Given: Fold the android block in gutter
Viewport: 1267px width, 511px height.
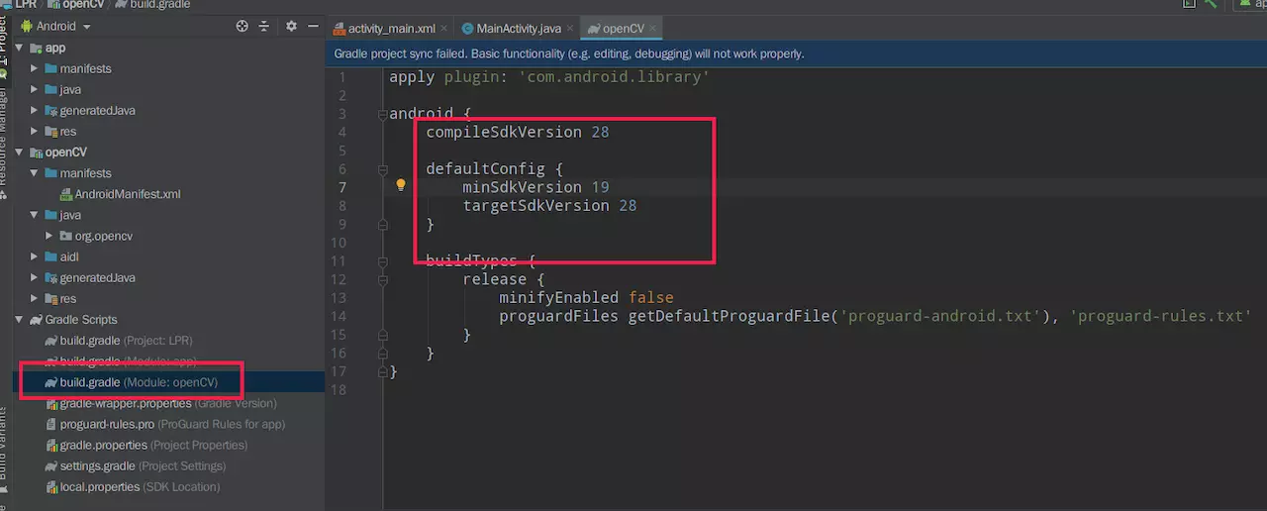Looking at the screenshot, I should pyautogui.click(x=383, y=115).
